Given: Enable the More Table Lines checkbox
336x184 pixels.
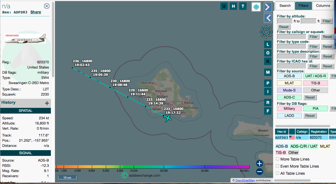Looking at the screenshot, I should [277, 159].
